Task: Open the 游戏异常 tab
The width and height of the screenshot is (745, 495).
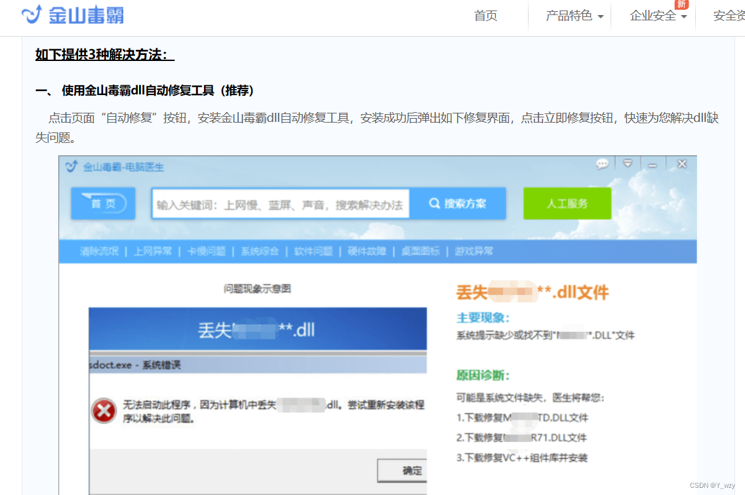Action: click(472, 250)
